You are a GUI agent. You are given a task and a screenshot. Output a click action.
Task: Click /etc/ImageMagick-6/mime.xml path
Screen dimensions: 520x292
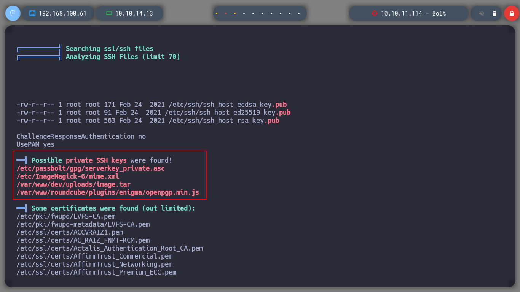pyautogui.click(x=68, y=176)
